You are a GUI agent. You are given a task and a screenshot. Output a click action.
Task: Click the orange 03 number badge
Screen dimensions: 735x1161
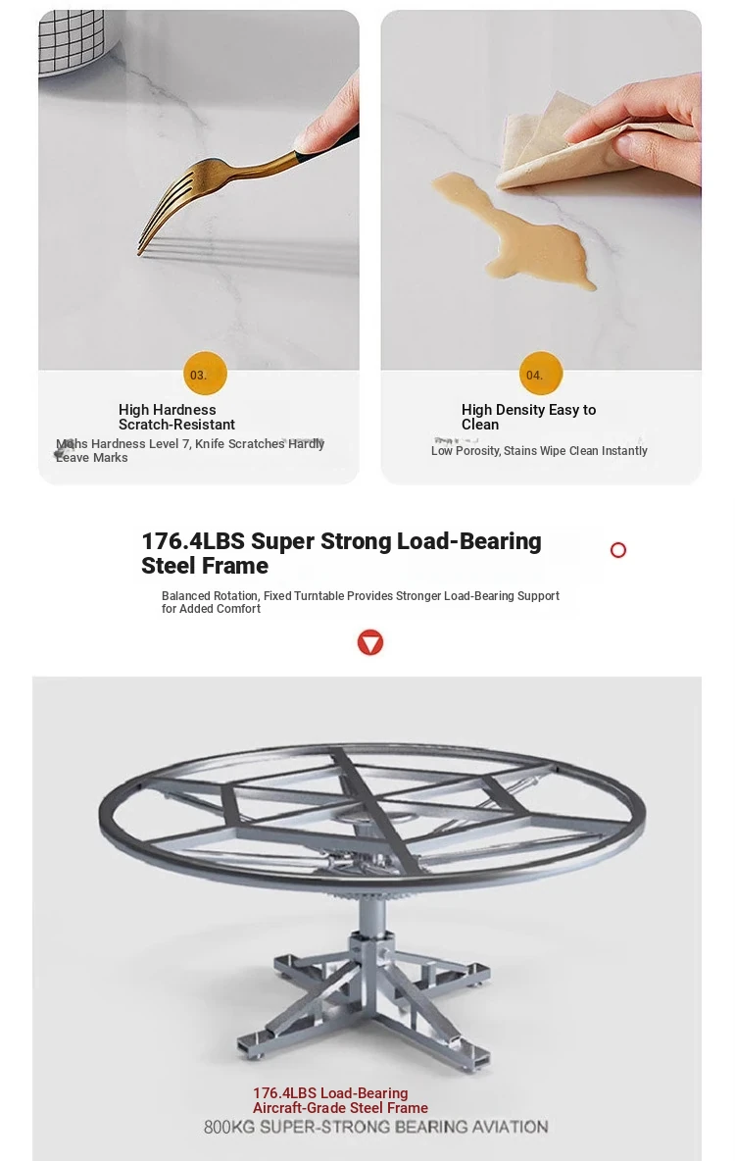pos(205,375)
